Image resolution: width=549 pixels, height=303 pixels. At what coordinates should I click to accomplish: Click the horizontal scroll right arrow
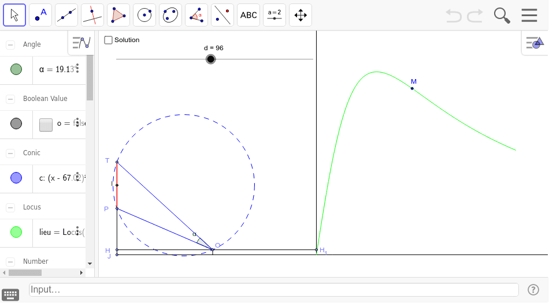[x=81, y=272]
